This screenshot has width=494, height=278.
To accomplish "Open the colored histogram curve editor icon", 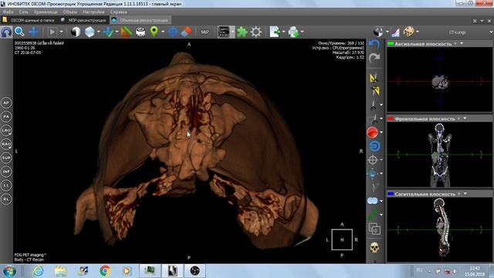I will pos(395,32).
